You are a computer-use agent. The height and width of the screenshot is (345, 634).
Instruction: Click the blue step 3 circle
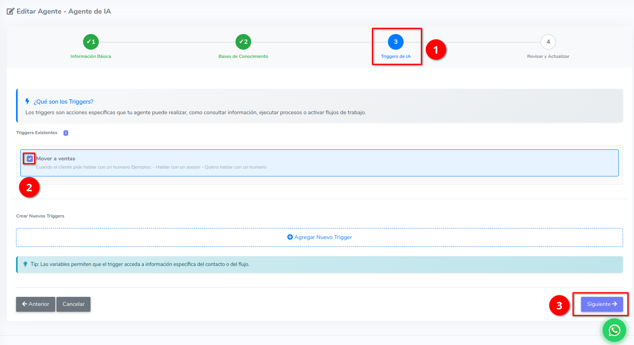[396, 42]
